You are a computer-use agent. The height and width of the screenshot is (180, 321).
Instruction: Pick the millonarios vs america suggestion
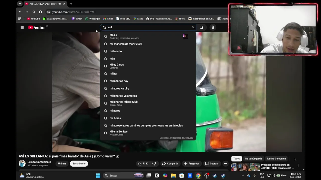(148, 96)
